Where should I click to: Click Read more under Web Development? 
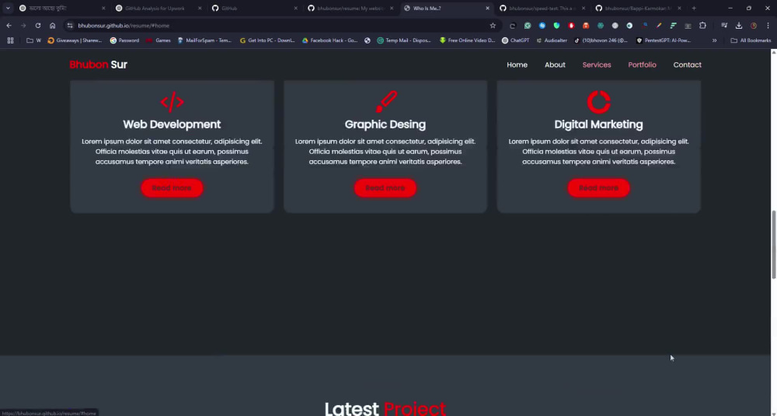point(172,188)
